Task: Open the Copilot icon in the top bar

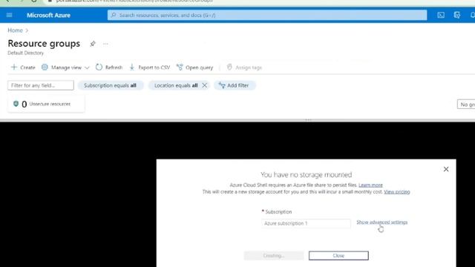Action: click(457, 15)
